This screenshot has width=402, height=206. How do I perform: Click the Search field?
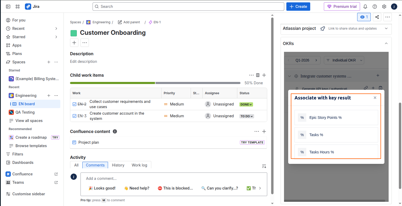tap(188, 7)
